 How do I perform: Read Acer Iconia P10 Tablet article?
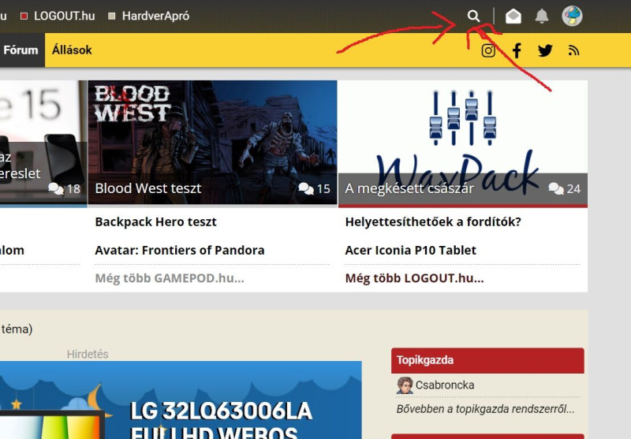click(x=410, y=251)
